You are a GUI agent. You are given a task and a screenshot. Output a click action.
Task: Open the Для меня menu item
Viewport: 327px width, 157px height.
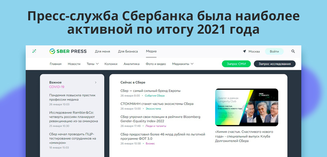click(102, 51)
